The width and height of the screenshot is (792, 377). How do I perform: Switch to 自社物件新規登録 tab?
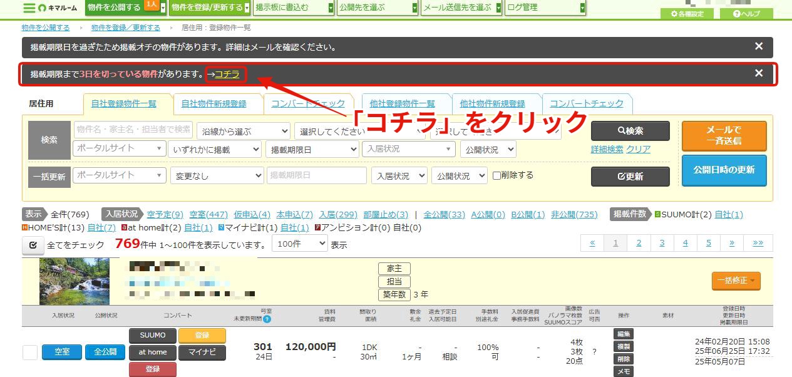(x=213, y=104)
